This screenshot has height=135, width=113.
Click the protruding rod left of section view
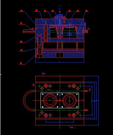tap(29, 31)
